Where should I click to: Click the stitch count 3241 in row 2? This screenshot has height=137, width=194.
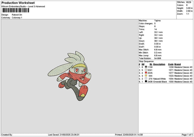[x=150, y=70]
